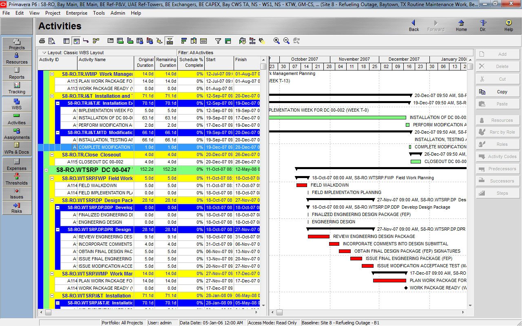Click the Zoom Out magnifier
The image size is (522, 326).
pos(286,41)
